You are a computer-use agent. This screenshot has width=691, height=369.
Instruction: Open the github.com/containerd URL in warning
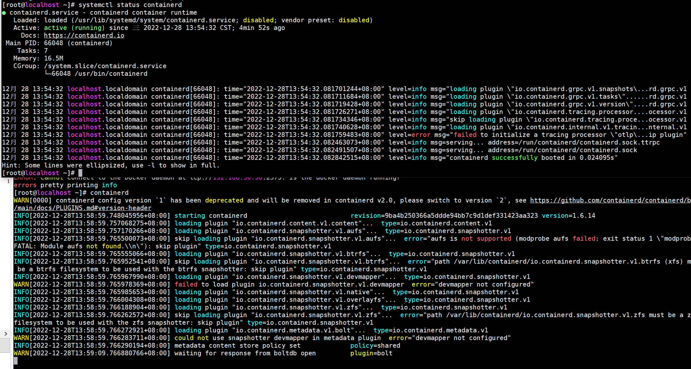point(610,200)
